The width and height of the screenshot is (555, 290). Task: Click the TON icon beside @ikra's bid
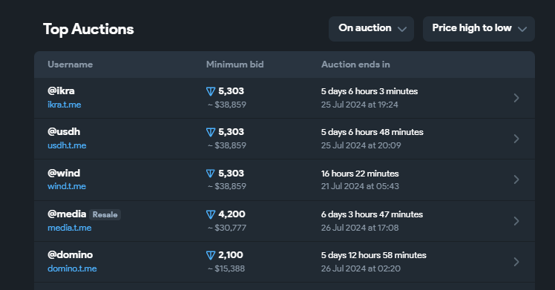[x=211, y=91]
